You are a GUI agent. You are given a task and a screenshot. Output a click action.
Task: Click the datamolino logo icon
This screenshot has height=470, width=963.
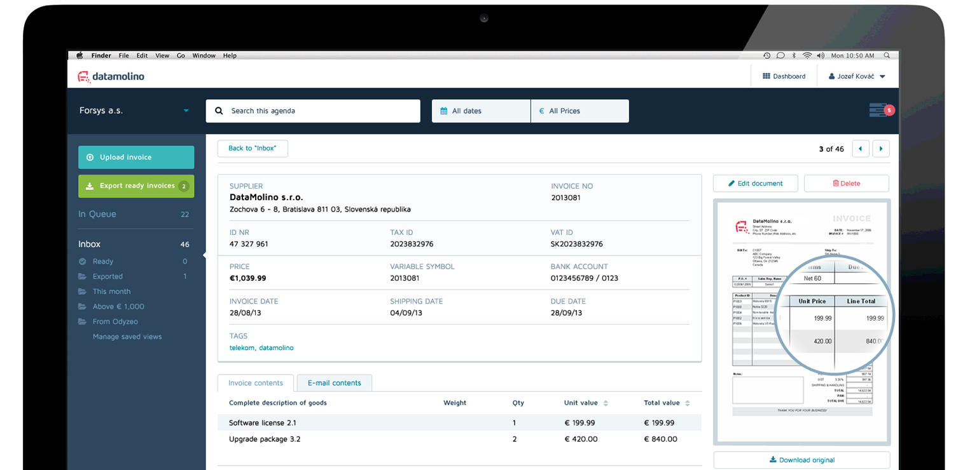pos(84,76)
